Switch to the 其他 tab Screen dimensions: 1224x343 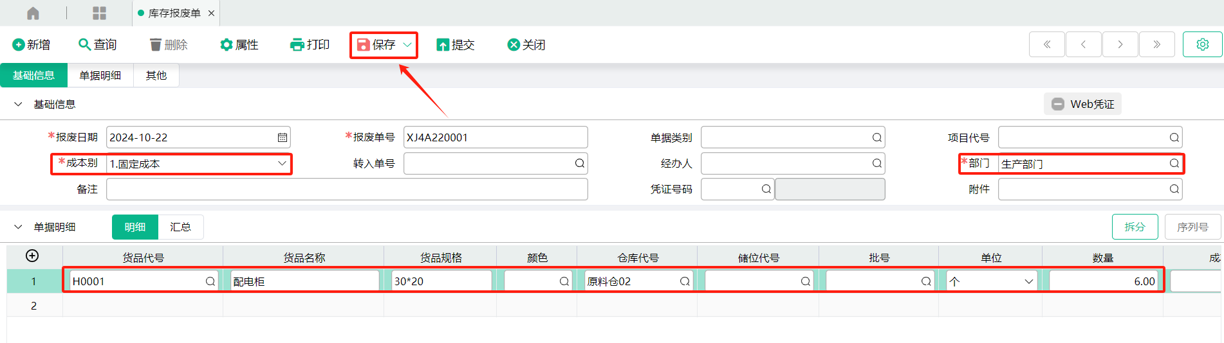click(156, 75)
